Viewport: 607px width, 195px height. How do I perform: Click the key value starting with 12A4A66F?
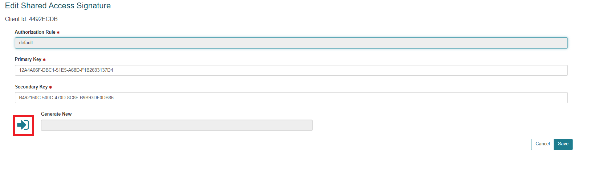66,70
